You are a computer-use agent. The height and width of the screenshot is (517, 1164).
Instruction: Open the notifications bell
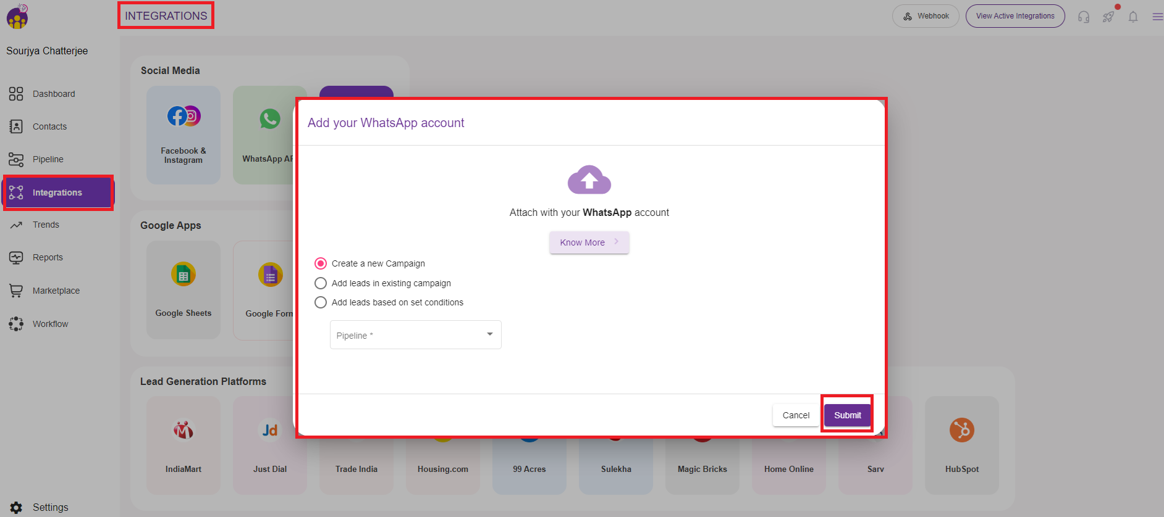[x=1133, y=17]
